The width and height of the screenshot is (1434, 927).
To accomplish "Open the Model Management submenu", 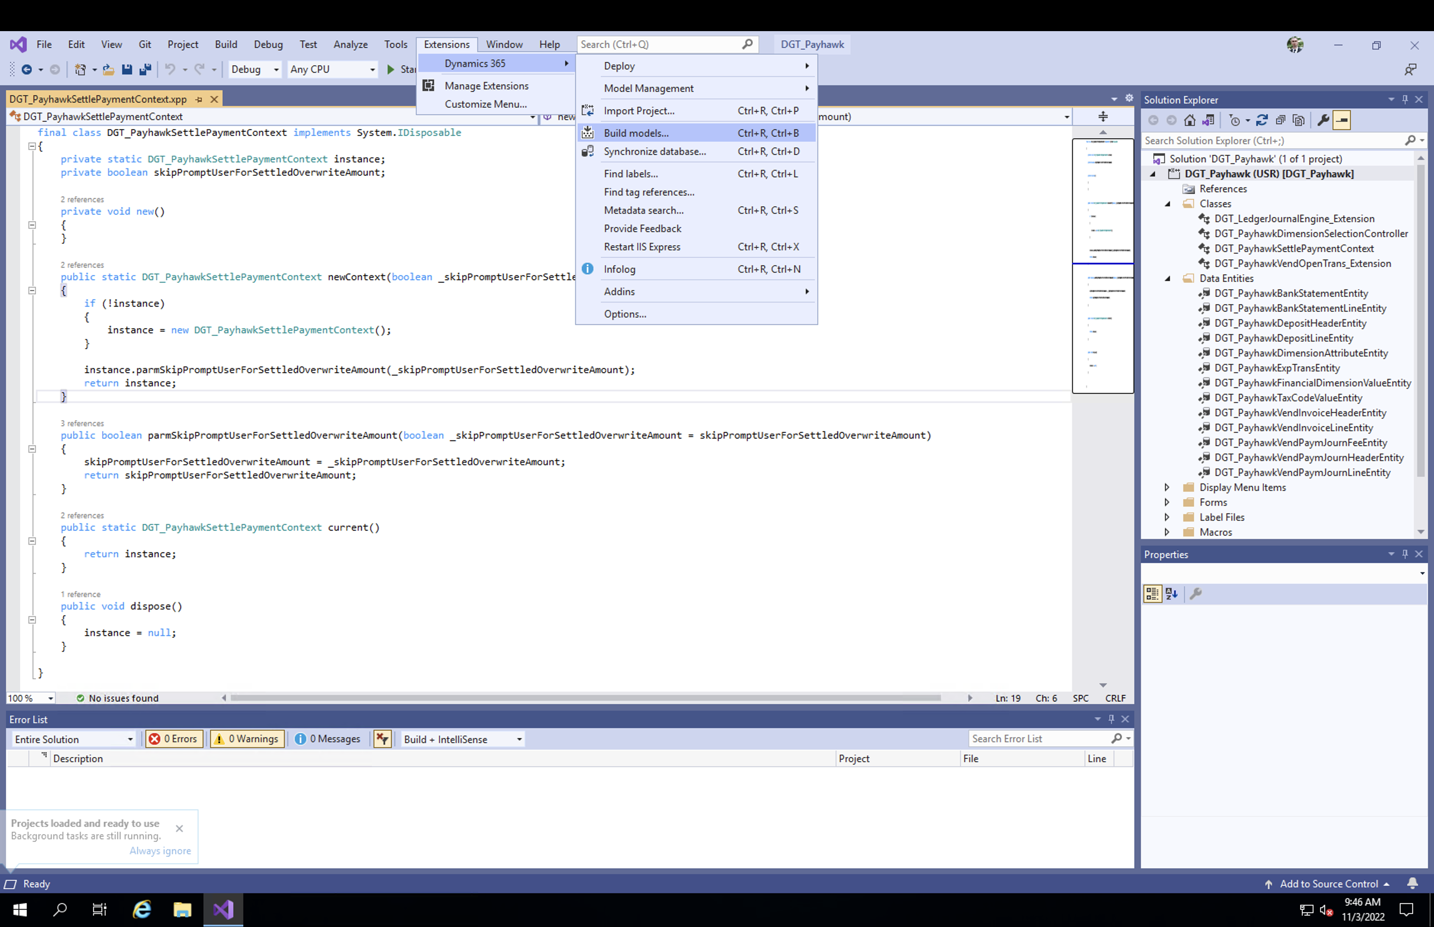I will pos(697,88).
